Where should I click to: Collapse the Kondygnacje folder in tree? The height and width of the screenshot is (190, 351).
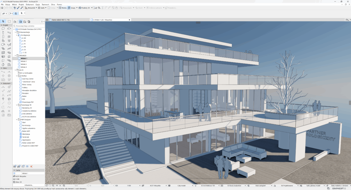[x=17, y=35]
